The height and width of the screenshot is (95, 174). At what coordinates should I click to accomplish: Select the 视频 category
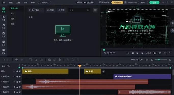point(12,19)
